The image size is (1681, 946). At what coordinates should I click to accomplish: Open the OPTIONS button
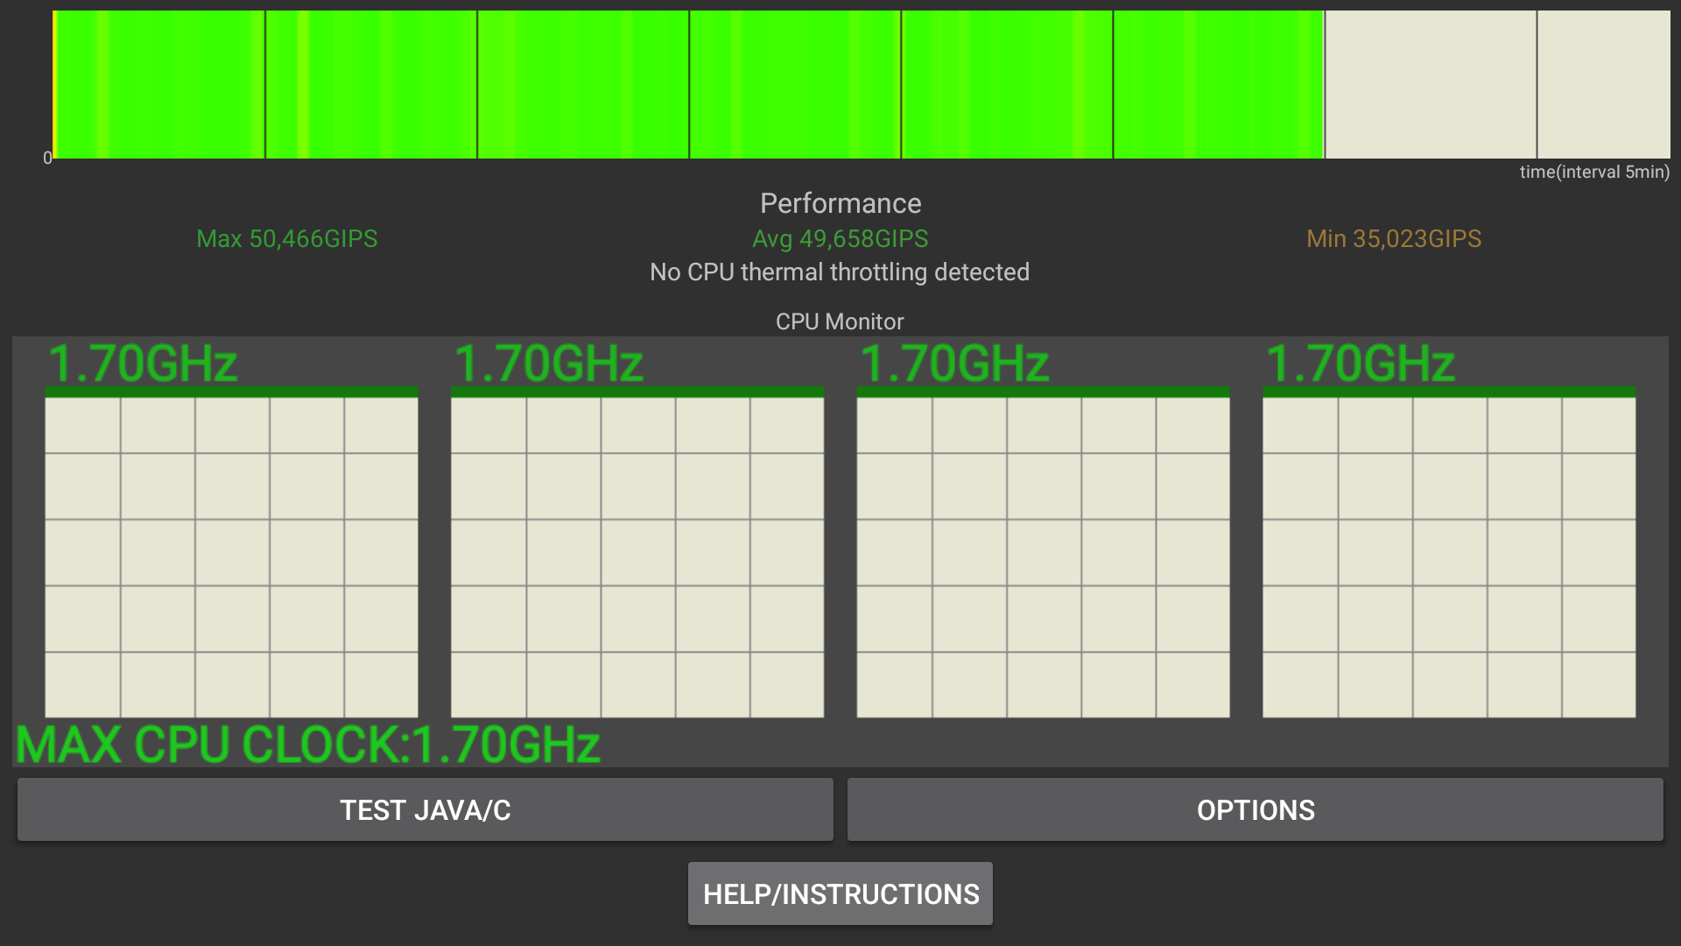1255,809
